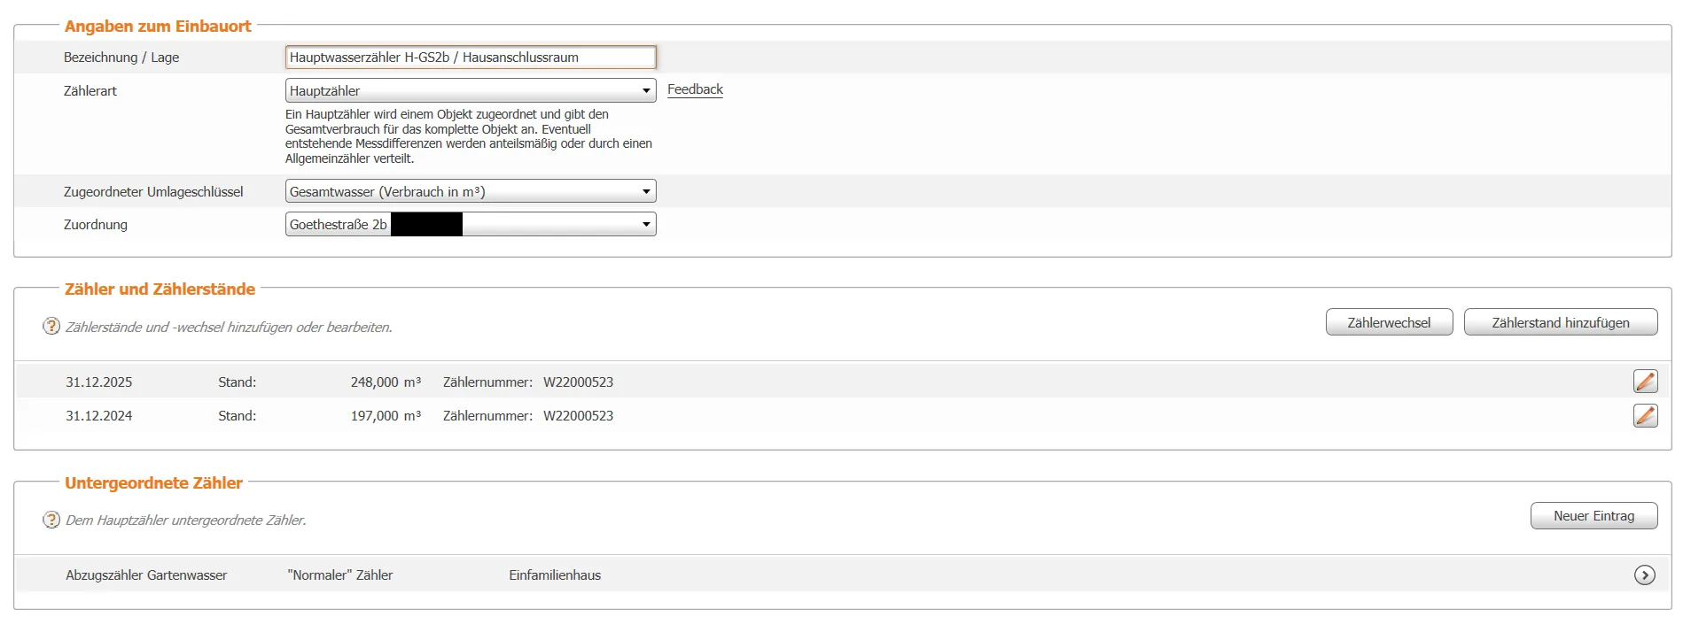Open help icon beside Zählerstände hint

tap(51, 327)
